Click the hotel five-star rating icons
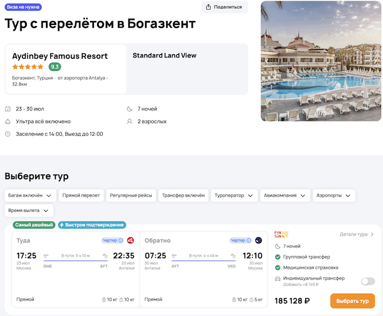 pos(28,66)
